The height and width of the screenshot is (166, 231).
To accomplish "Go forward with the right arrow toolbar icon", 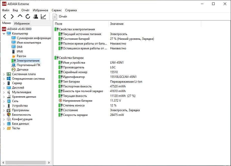I will click(x=12, y=17).
